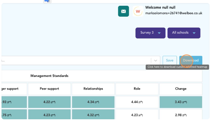Click the Welbee W logo avatar

pos(138,12)
